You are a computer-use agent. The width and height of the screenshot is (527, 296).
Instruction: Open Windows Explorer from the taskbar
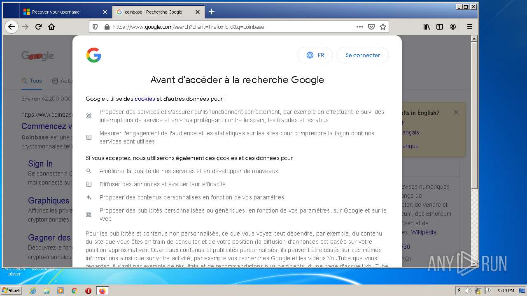click(47, 291)
